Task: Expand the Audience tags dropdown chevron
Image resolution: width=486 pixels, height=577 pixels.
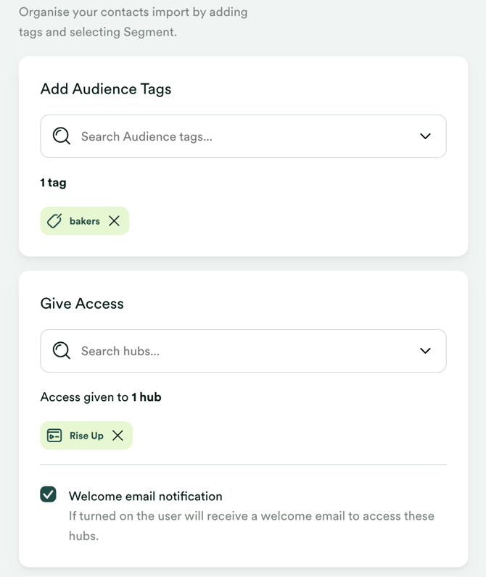Action: pyautogui.click(x=425, y=136)
